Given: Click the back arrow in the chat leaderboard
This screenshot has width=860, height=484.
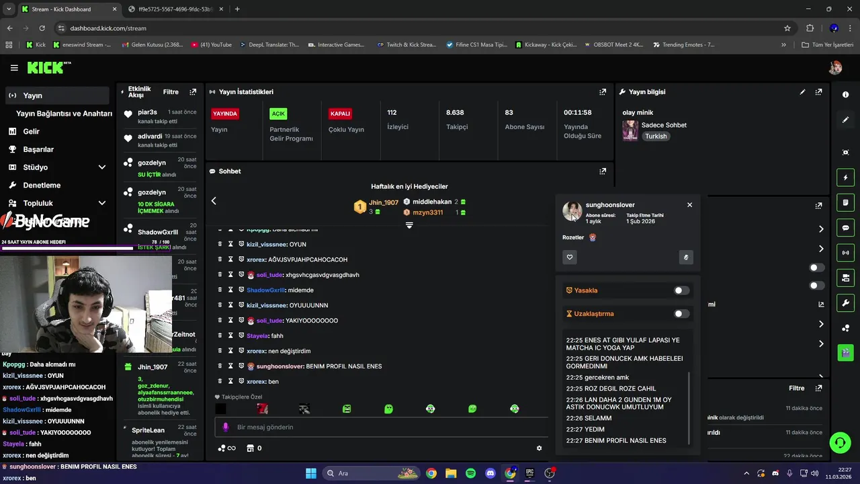Looking at the screenshot, I should coord(214,201).
